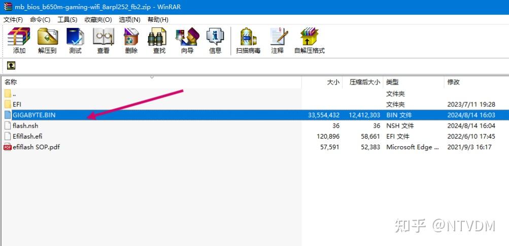Open the 帮助(H) menu
This screenshot has width=509, height=246.
158,20
